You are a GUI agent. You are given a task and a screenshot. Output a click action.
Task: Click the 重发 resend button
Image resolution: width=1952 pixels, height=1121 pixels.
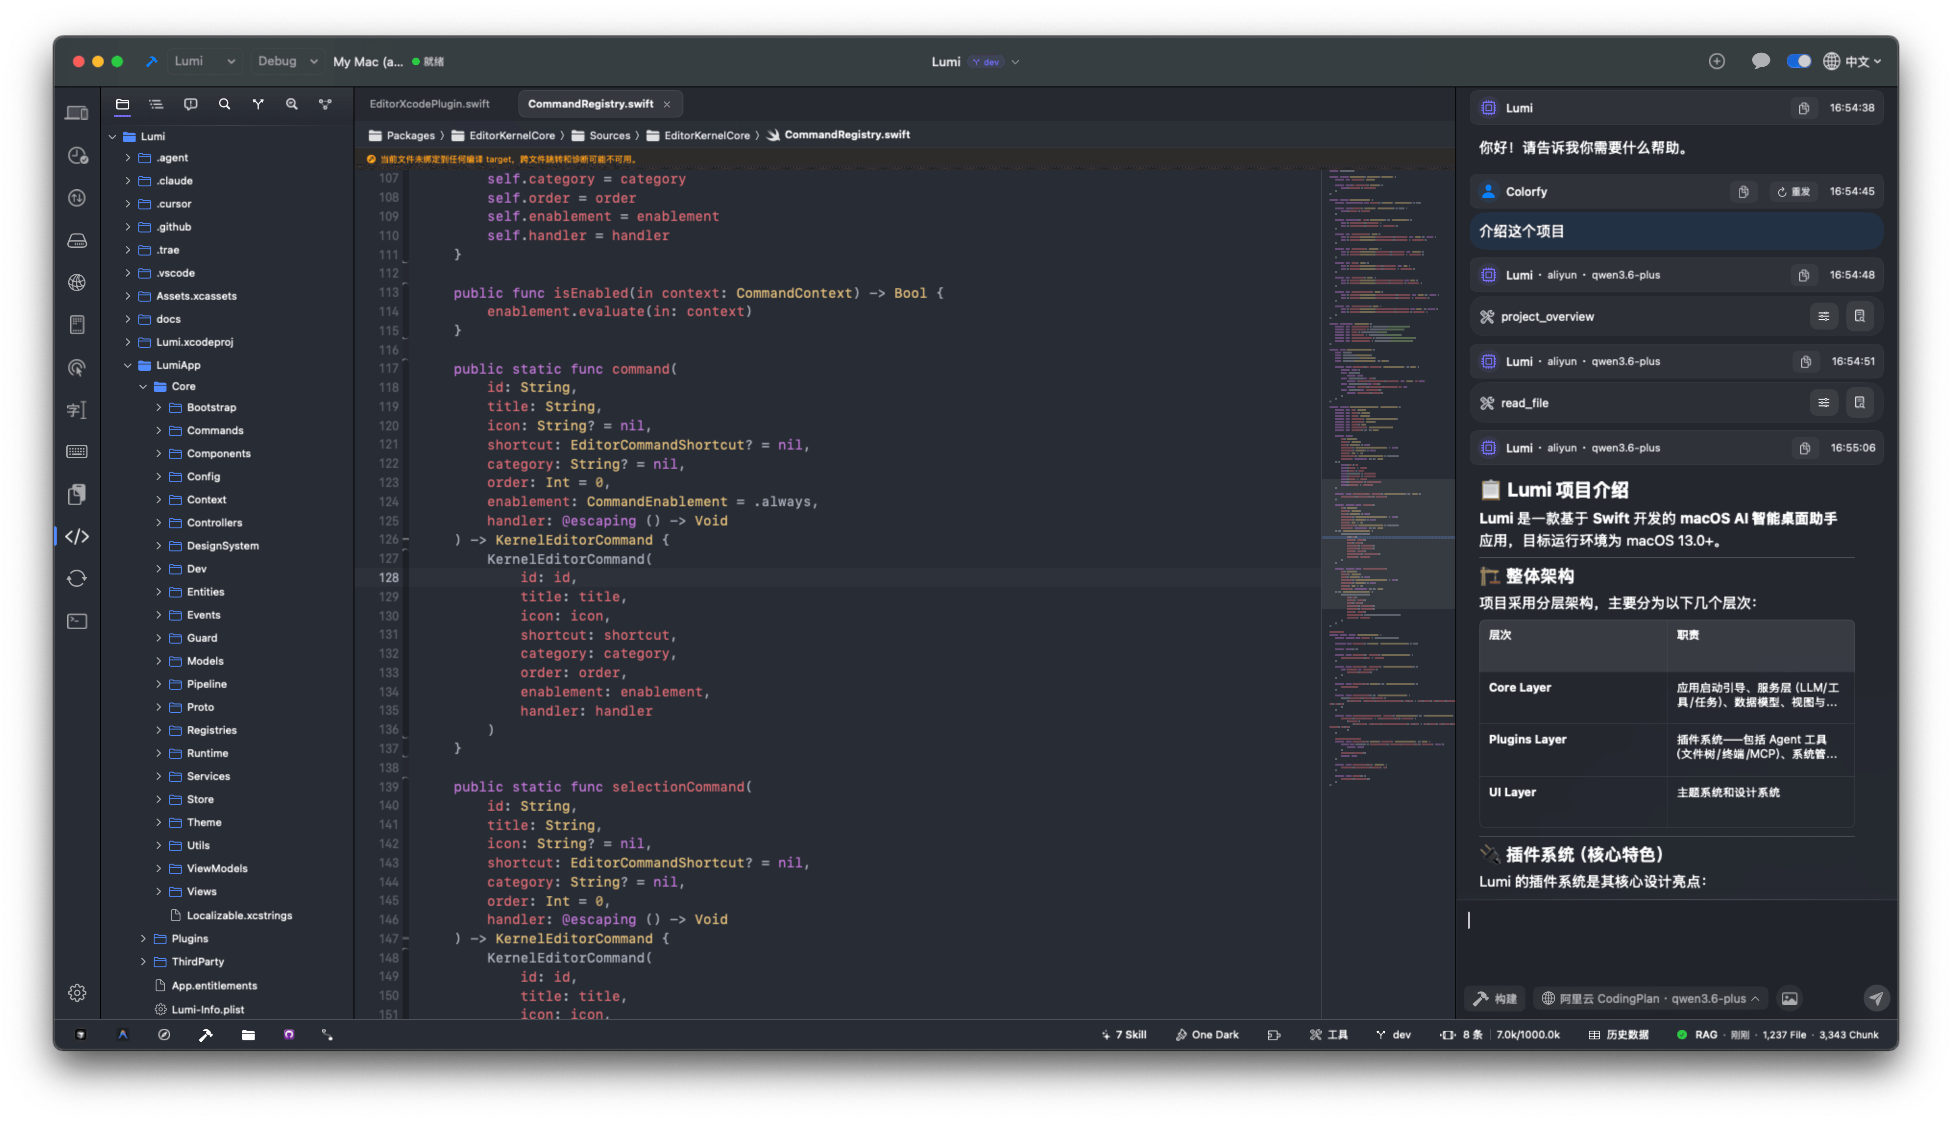(x=1793, y=192)
